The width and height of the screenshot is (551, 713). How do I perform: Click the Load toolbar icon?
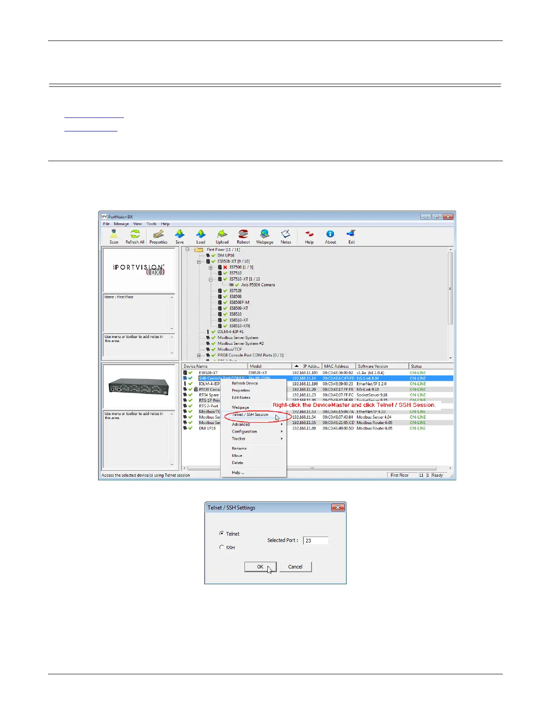point(201,234)
